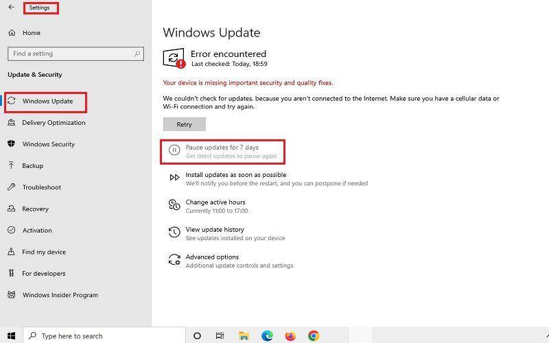Click the Troubleshoot wrench icon
The image size is (549, 343).
click(12, 187)
